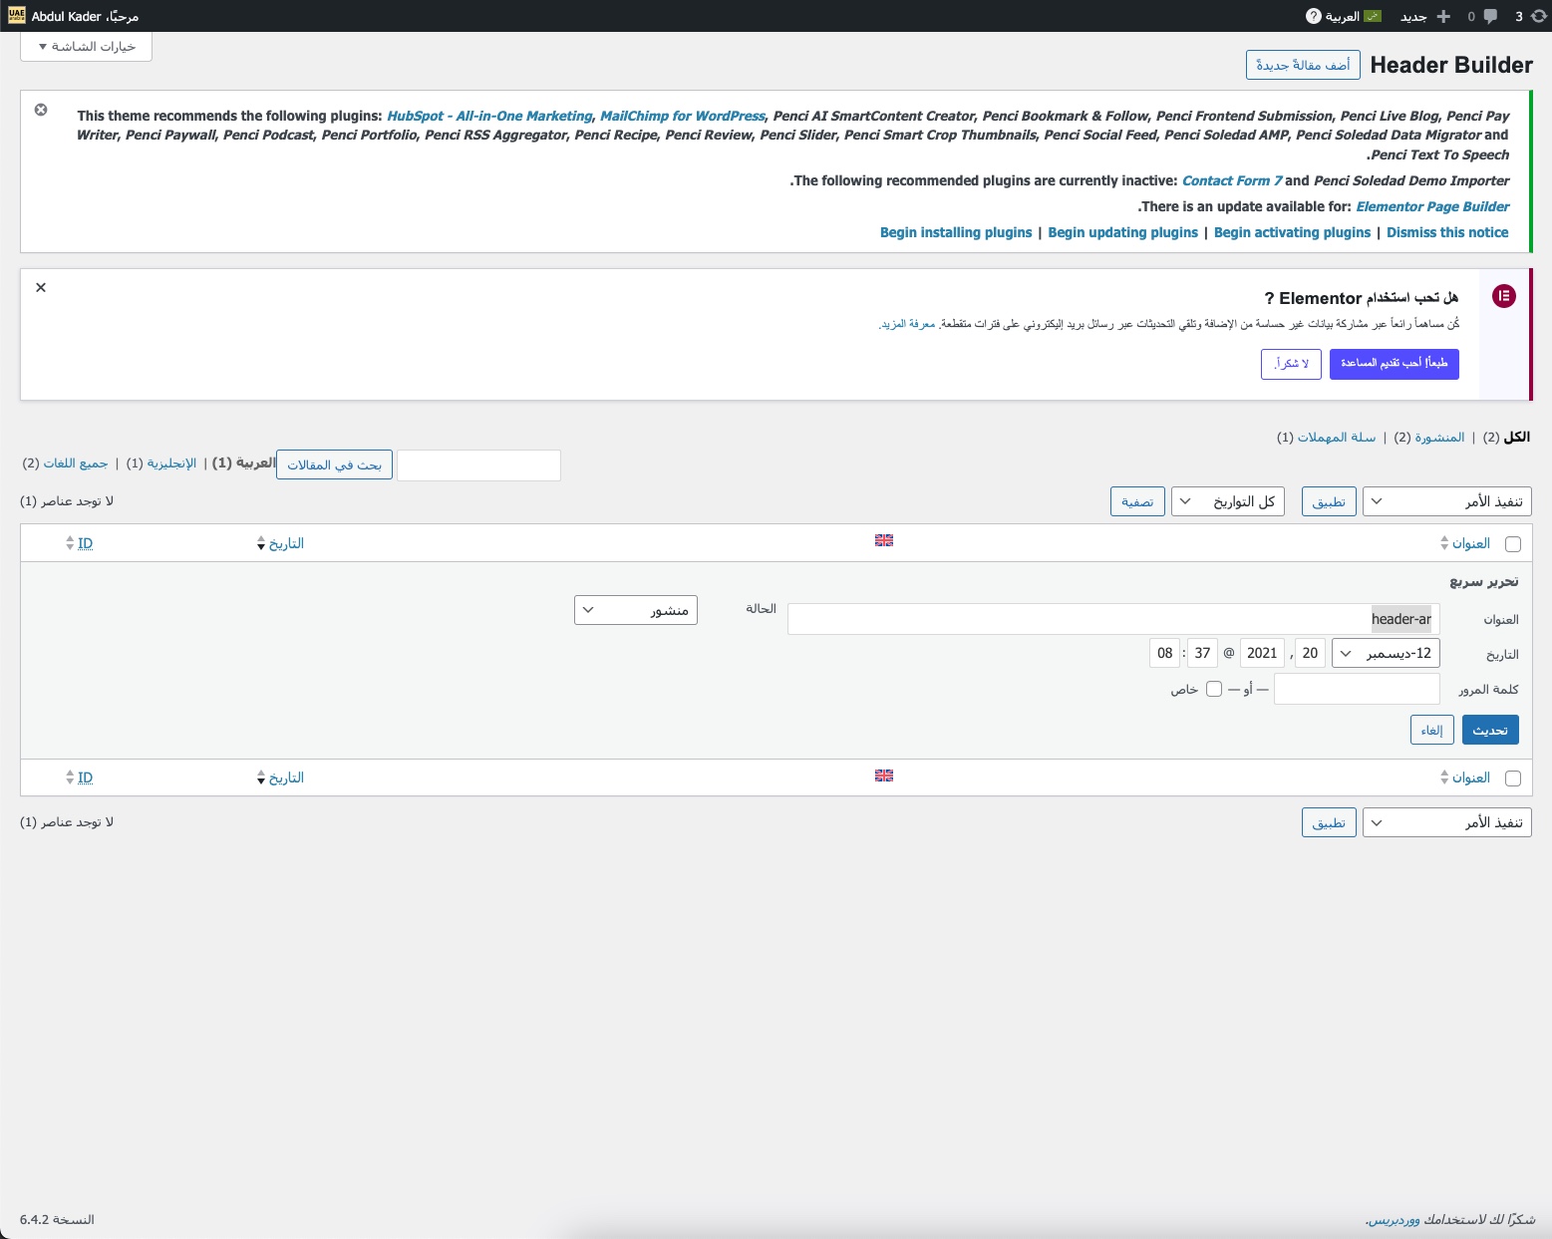Open the HubSpot - All-in-One Marketing link
Viewport: 1552px width, 1239px height.
489,116
